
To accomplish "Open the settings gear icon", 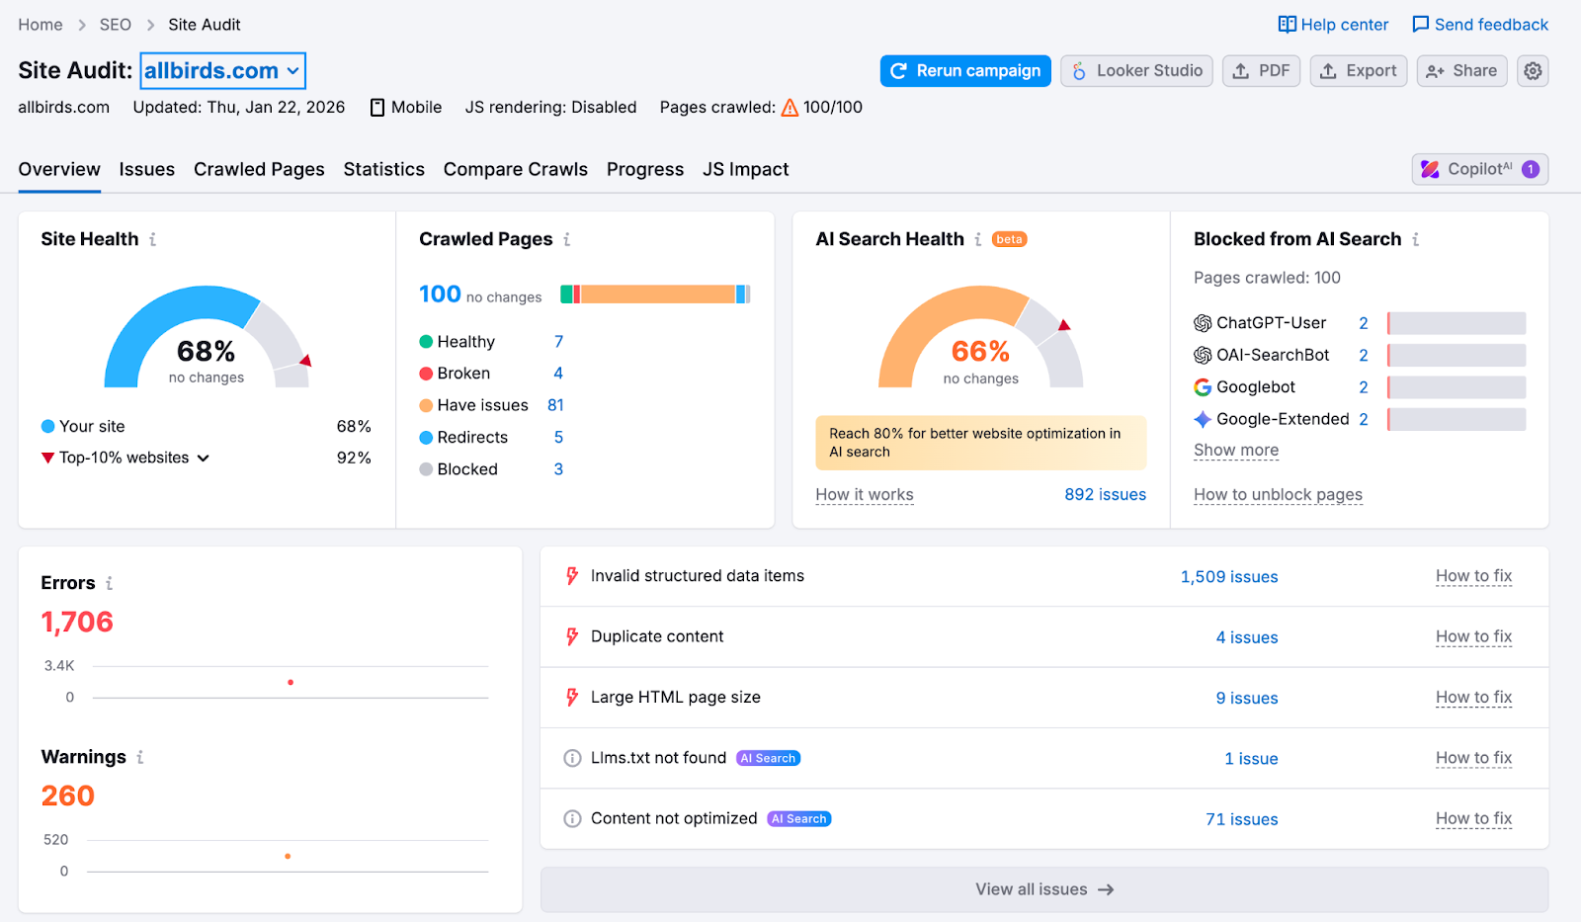I will click(x=1533, y=71).
